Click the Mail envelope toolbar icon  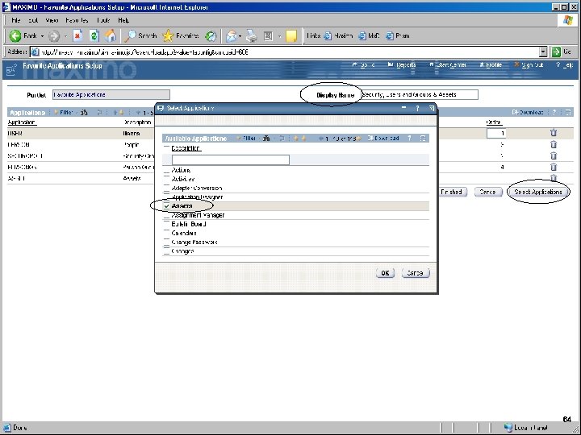pyautogui.click(x=232, y=36)
